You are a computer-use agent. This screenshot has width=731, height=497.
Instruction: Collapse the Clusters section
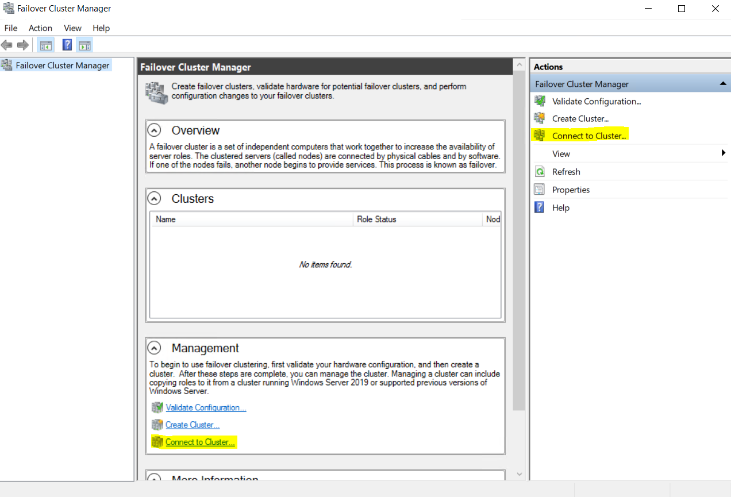coord(154,199)
